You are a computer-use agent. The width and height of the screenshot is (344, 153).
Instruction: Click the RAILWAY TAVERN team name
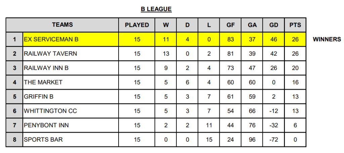coord(50,54)
